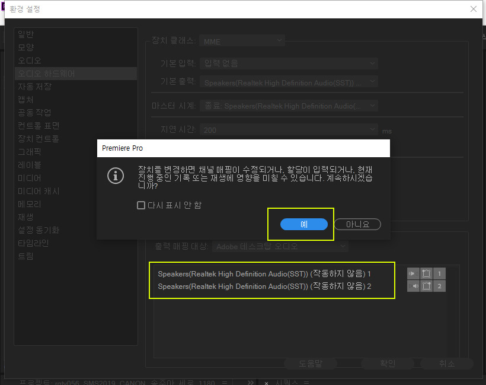Screen dimensions: 486x385
Task: Click the 아니요 (No) button
Action: 357,224
